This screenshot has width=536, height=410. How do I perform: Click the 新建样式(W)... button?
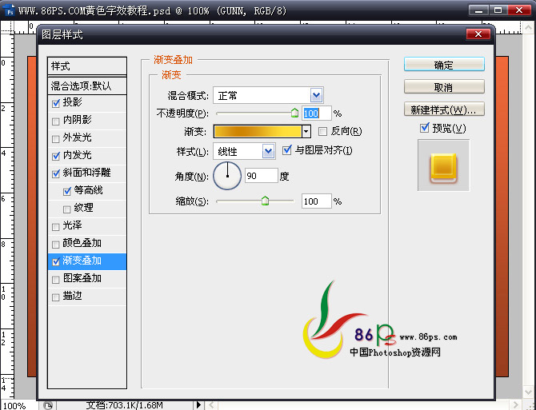point(444,109)
